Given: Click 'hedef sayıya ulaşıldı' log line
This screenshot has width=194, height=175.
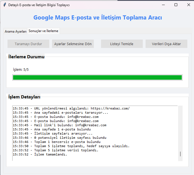Looking at the screenshot, I should (71, 146).
